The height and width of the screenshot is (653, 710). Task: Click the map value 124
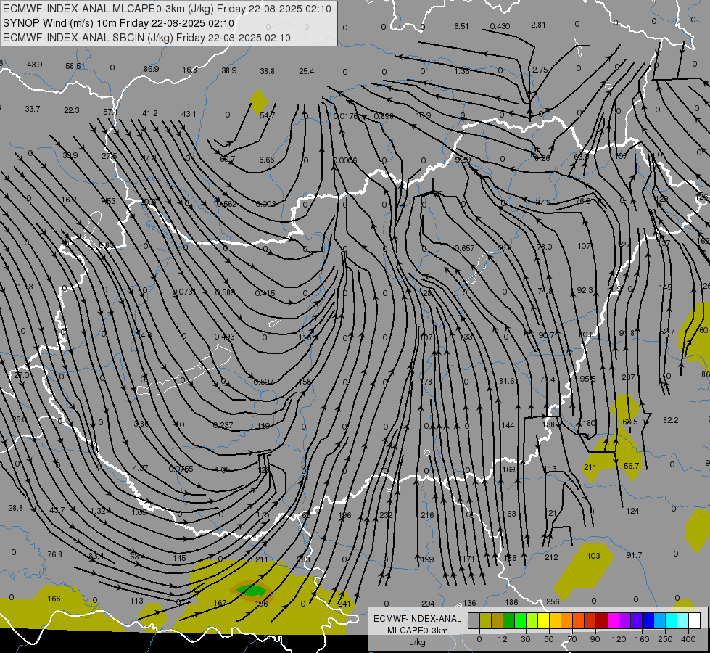(x=632, y=511)
